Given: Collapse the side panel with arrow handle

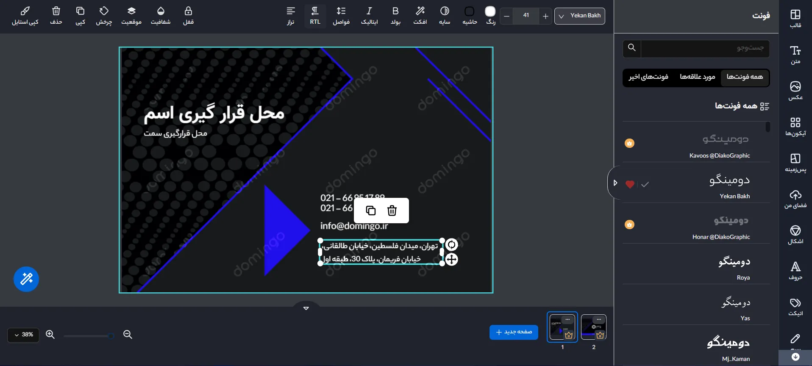Looking at the screenshot, I should click(615, 183).
